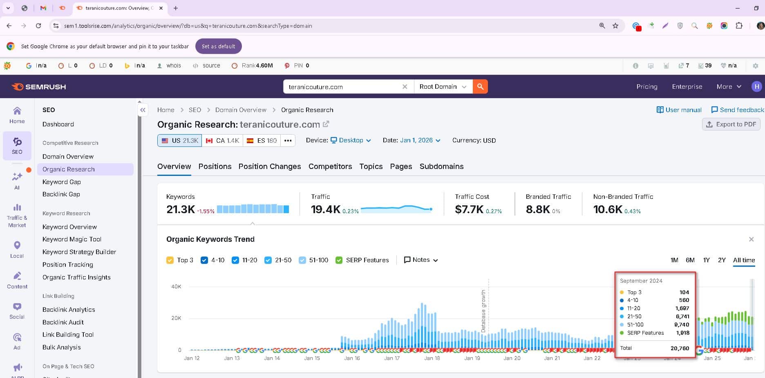
Task: Click the Semrush logo
Action: (x=39, y=87)
